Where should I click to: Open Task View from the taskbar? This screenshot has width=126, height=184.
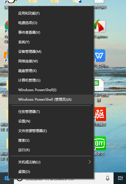pos(120,178)
